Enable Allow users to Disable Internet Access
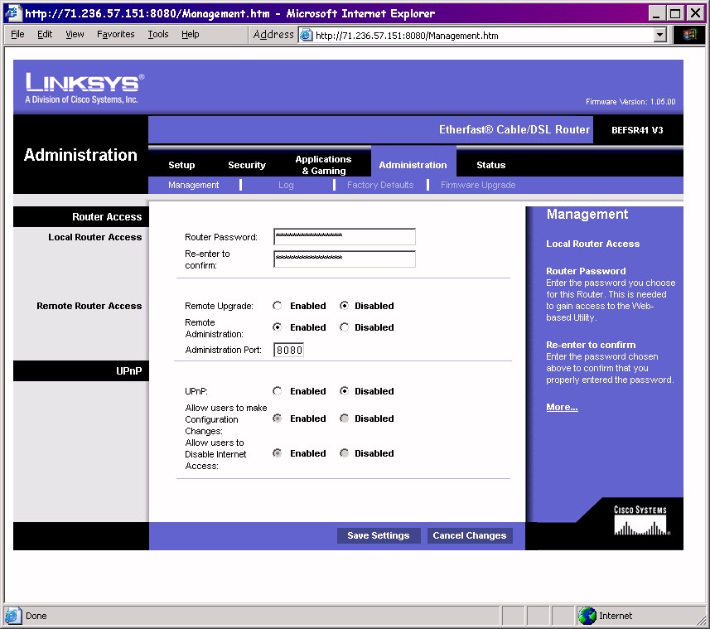710x629 pixels. [x=277, y=453]
